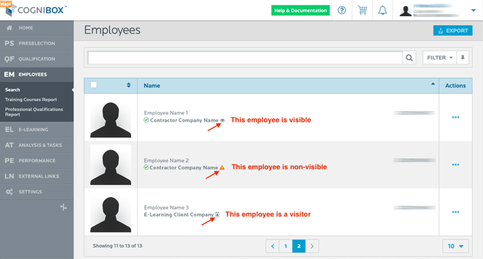Open the 10 rows-per-page dropdown
483x259 pixels.
pos(456,246)
